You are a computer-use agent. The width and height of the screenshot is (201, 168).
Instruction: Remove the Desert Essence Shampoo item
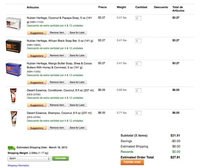click(57, 128)
